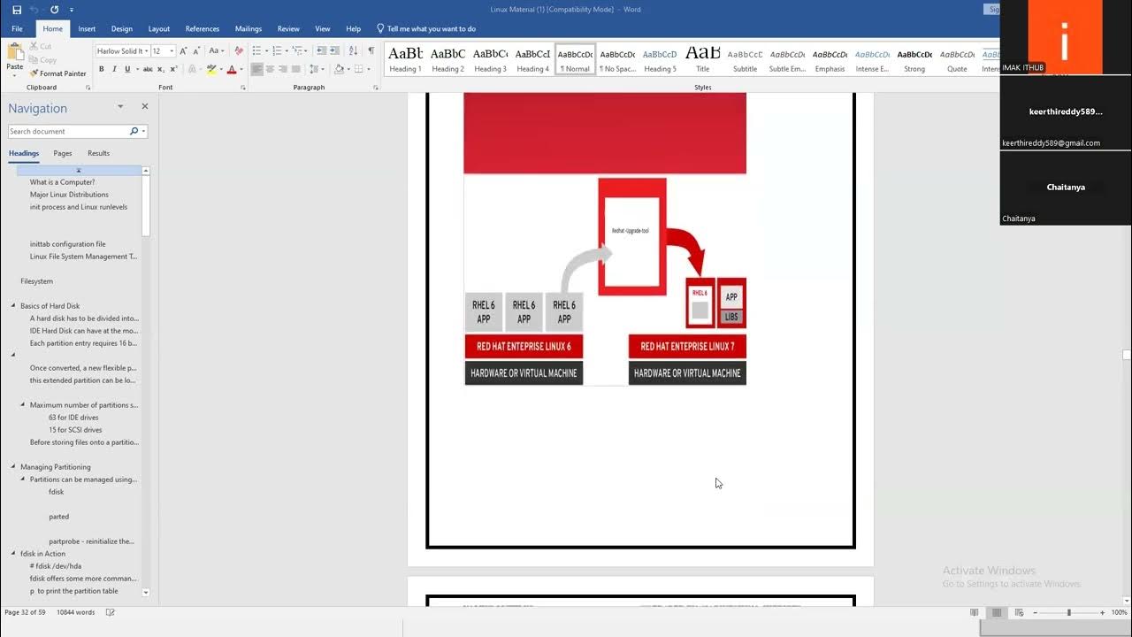1132x637 pixels.
Task: Open the font name dropdown
Action: [146, 51]
